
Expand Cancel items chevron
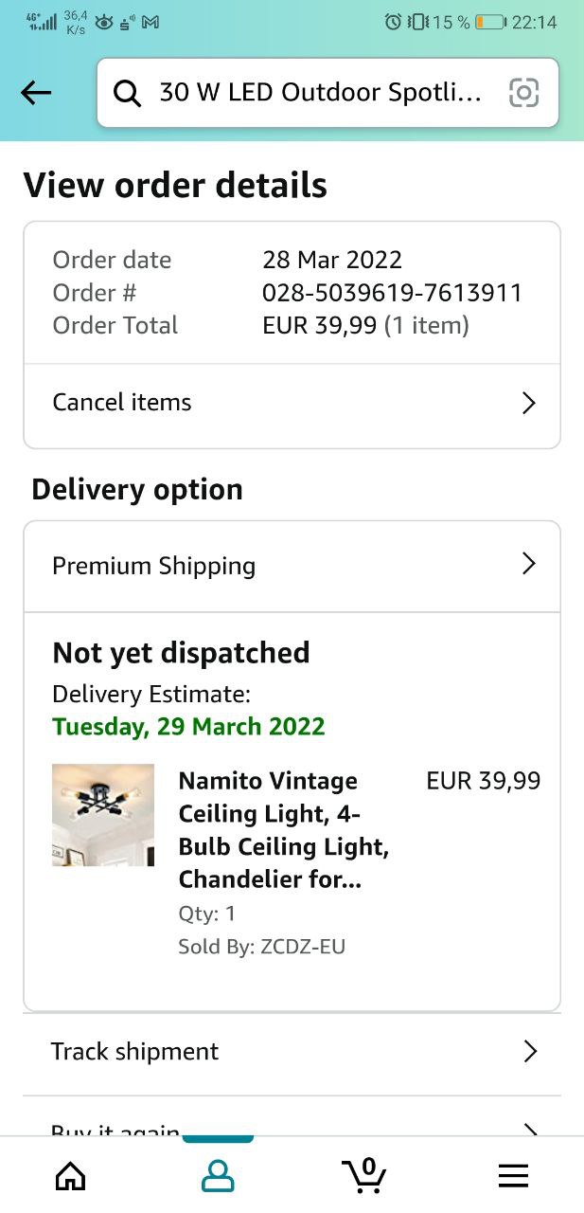pos(529,403)
